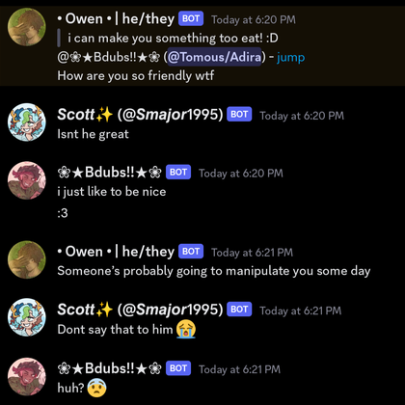Click Scott (@Smajor1995) username at 6:20 PM
The width and height of the screenshot is (405, 405).
pyautogui.click(x=140, y=115)
